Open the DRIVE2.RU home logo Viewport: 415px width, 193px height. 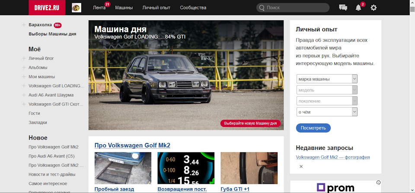[47, 8]
